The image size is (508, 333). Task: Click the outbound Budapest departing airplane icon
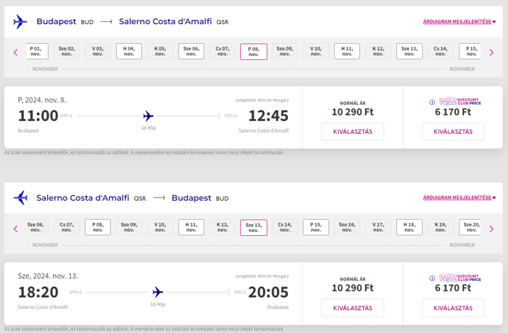(20, 22)
